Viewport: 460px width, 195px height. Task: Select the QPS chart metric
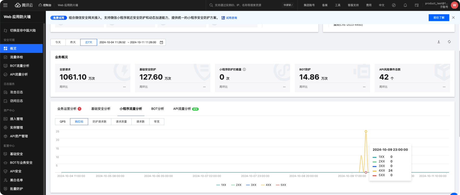pos(63,122)
